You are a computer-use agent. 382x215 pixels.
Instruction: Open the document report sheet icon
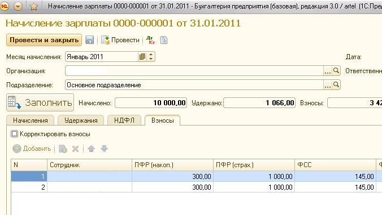pos(164,40)
